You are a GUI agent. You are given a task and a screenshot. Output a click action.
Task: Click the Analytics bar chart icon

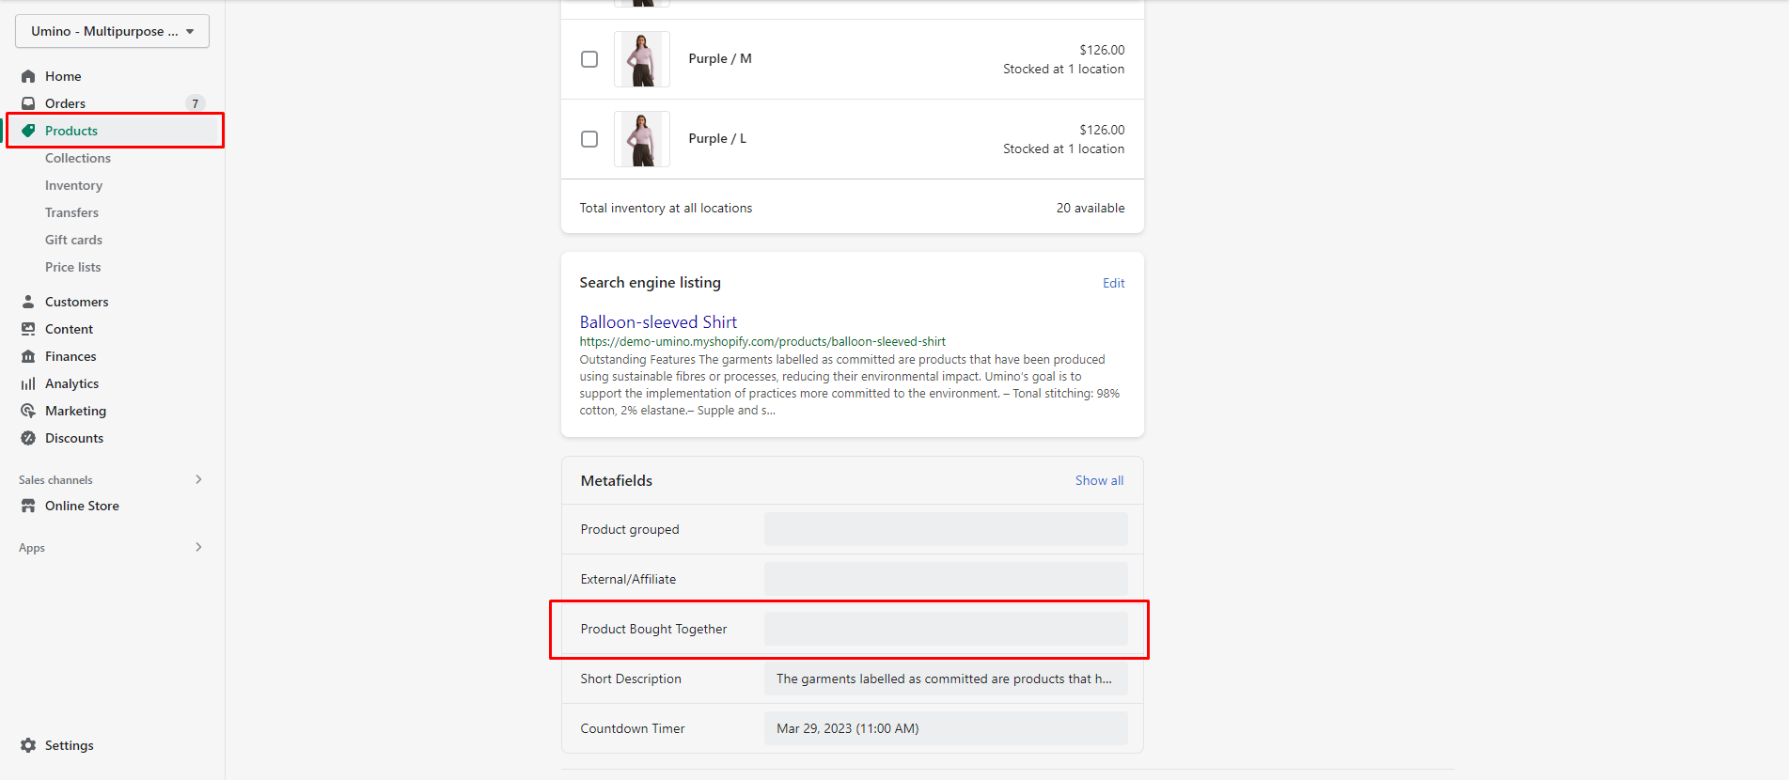28,383
